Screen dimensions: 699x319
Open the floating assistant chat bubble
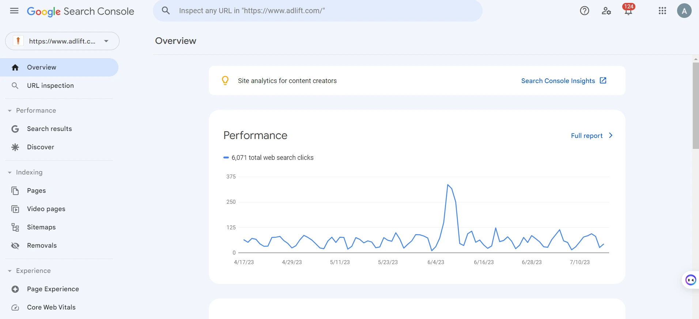coord(691,280)
